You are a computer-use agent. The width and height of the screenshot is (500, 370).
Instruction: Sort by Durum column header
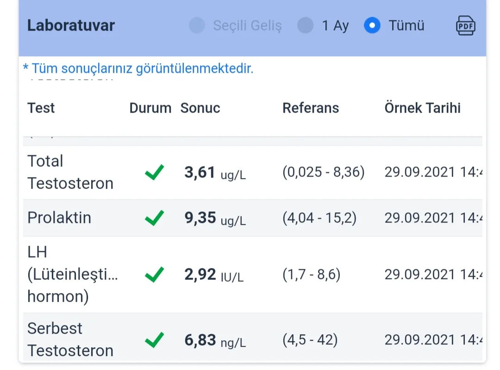point(150,108)
